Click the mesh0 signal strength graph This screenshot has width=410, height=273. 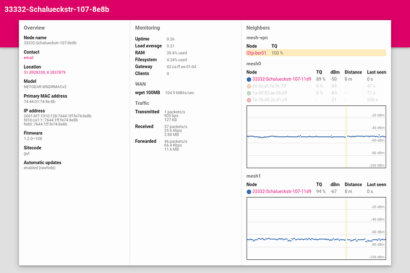click(x=316, y=137)
